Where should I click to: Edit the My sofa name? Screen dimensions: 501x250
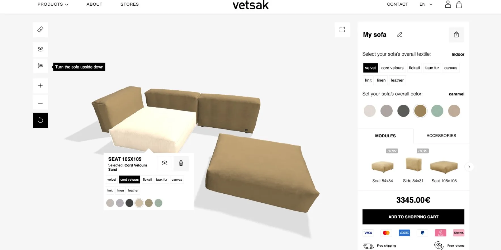pyautogui.click(x=400, y=35)
